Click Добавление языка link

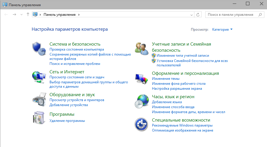[x=167, y=102]
